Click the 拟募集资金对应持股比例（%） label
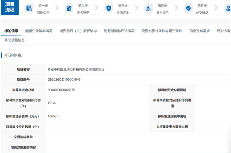 coord(23,103)
